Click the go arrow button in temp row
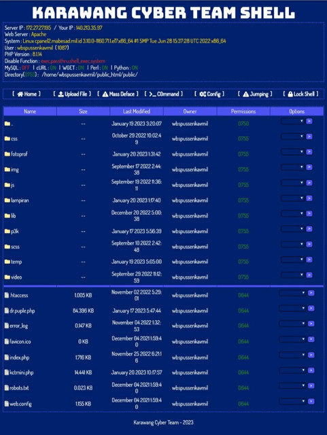 (x=309, y=260)
